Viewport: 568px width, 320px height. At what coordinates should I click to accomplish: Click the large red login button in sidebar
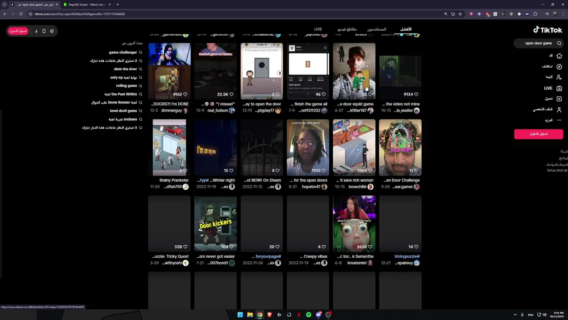pos(538,134)
